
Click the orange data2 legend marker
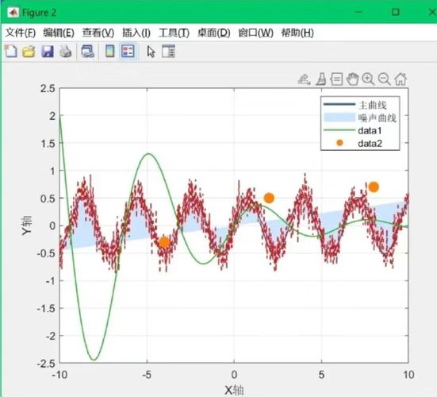[339, 143]
